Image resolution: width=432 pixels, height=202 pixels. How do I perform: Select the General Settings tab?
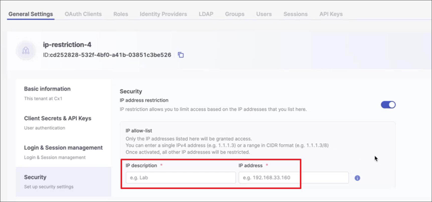coord(31,14)
